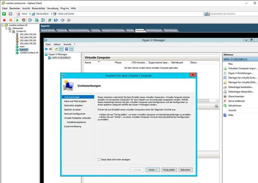Switch to the Leistung tab
The image size is (258, 183).
point(96,31)
